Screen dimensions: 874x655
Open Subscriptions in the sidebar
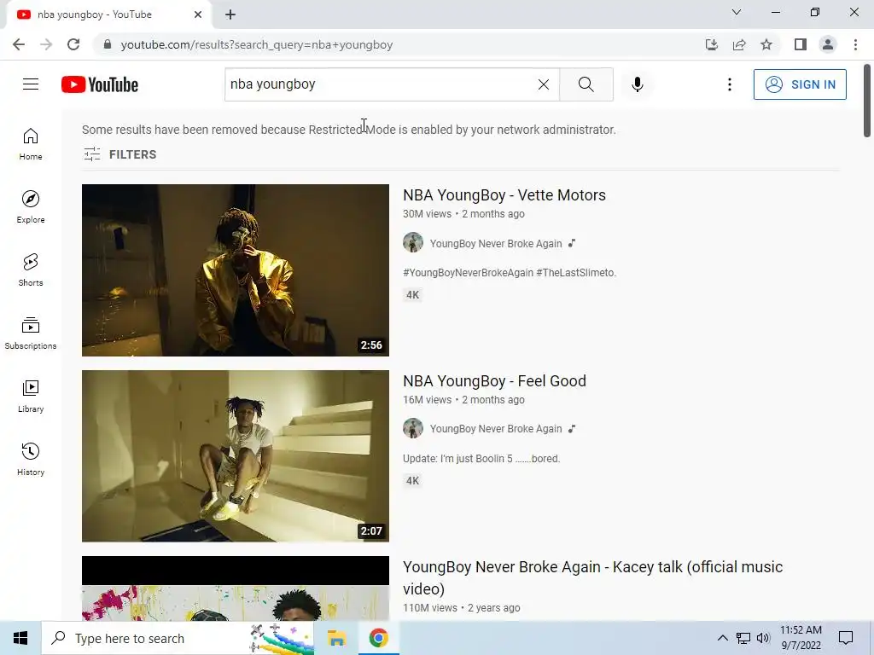coord(31,333)
